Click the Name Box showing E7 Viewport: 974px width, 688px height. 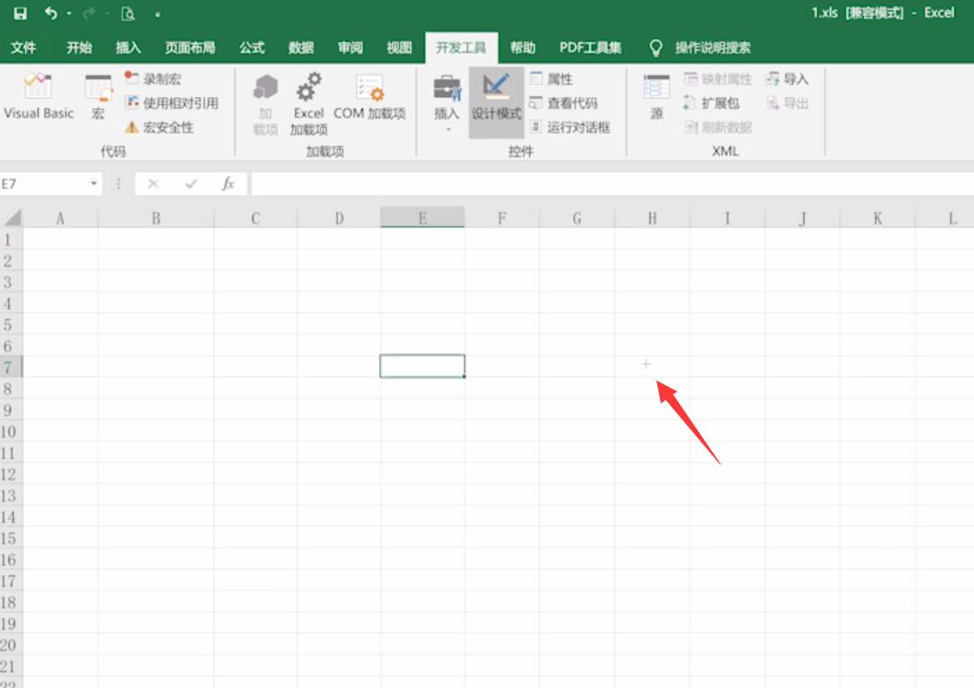click(42, 184)
